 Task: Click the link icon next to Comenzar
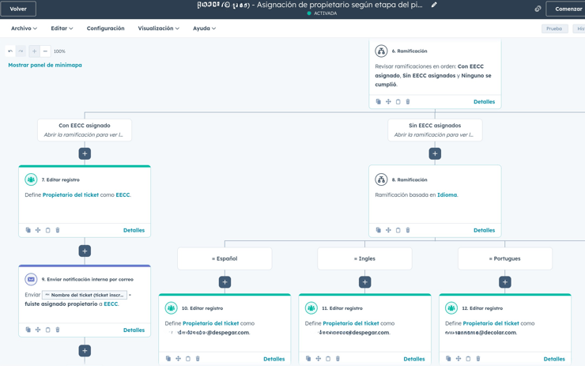point(538,9)
